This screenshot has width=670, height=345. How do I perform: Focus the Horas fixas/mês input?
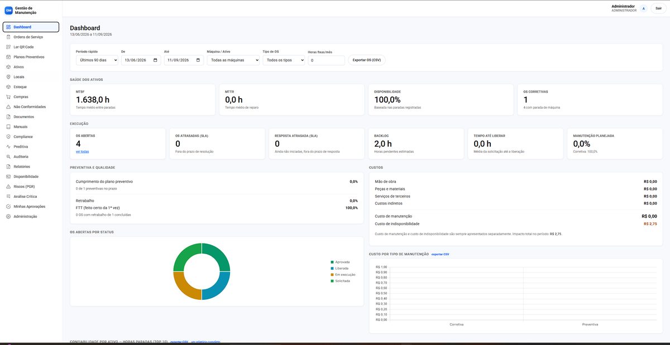pos(326,60)
